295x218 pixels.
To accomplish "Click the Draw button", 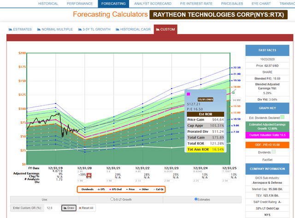I will tap(69, 208).
